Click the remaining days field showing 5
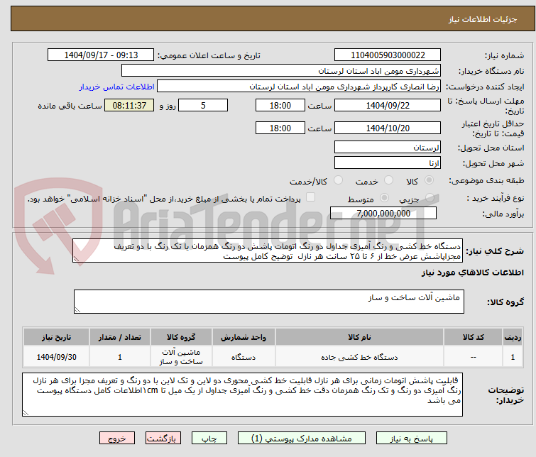536x457 pixels. click(x=203, y=105)
